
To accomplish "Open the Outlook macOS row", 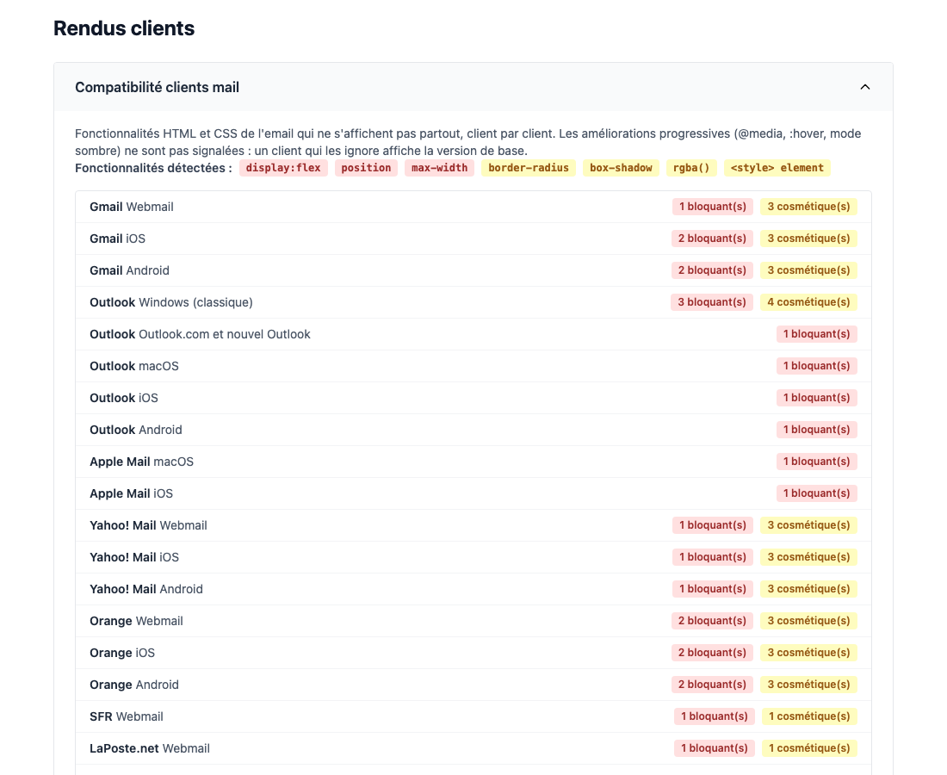I will pos(473,366).
